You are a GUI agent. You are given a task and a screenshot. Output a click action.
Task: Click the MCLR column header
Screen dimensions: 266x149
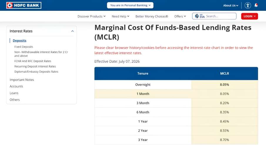click(x=225, y=73)
